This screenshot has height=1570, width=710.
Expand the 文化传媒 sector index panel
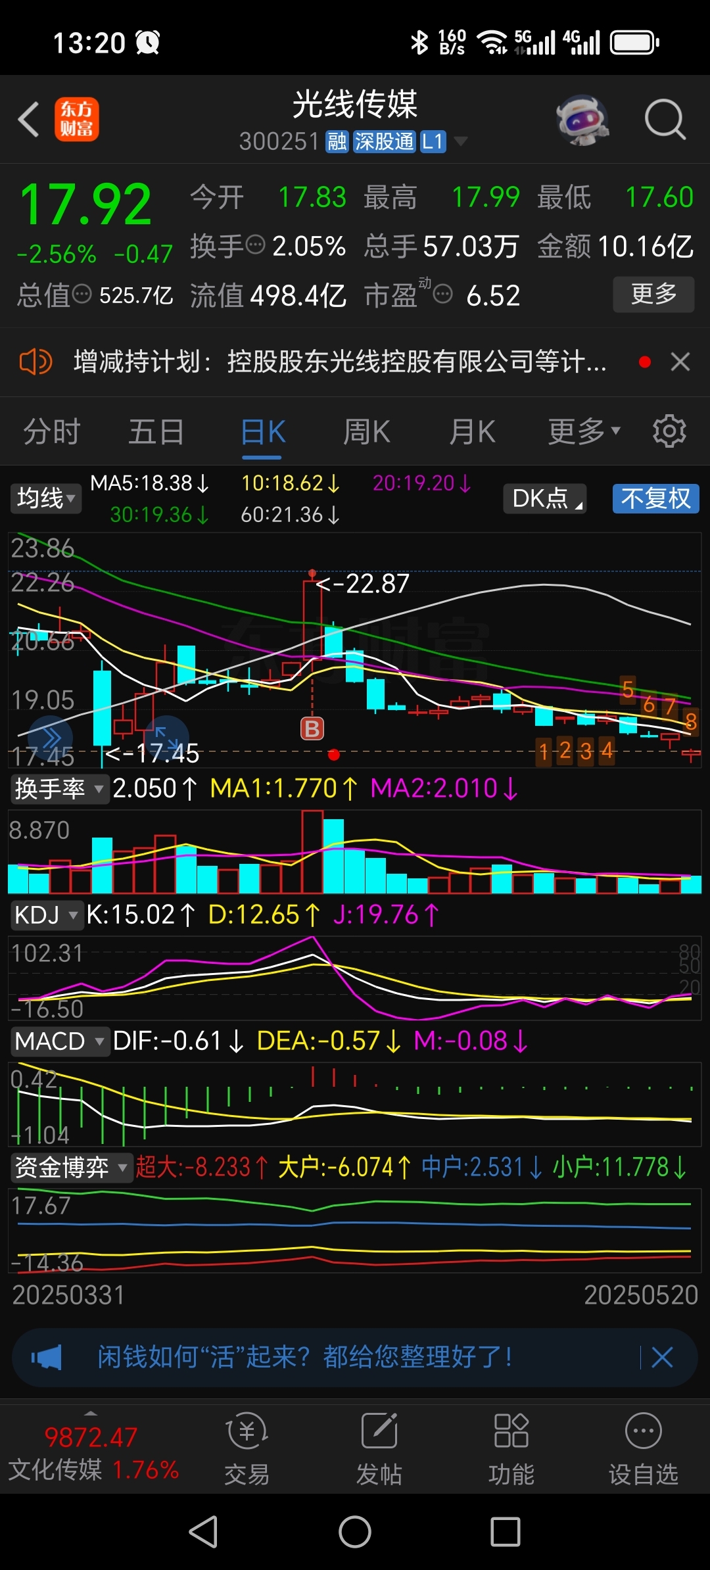coord(92,1449)
